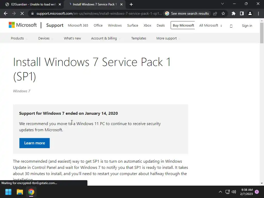
Task: Open the Chrome profile avatar icon
Action: [250, 13]
